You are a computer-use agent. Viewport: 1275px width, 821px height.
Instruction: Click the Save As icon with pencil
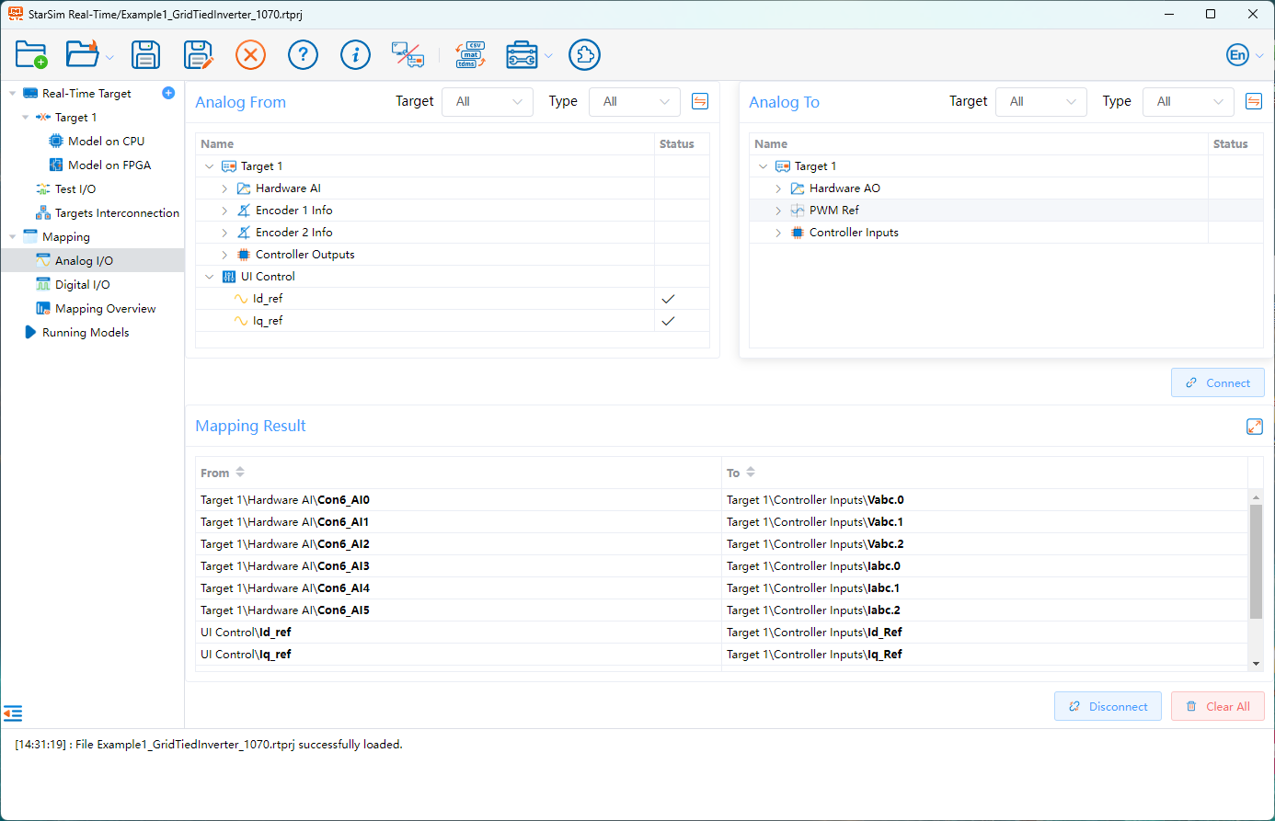(198, 55)
